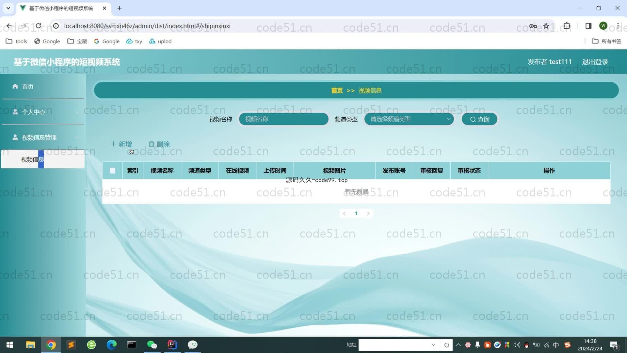Click the home icon next to 首页 in the sidebar
Screen dimensions: 627x353
point(15,86)
